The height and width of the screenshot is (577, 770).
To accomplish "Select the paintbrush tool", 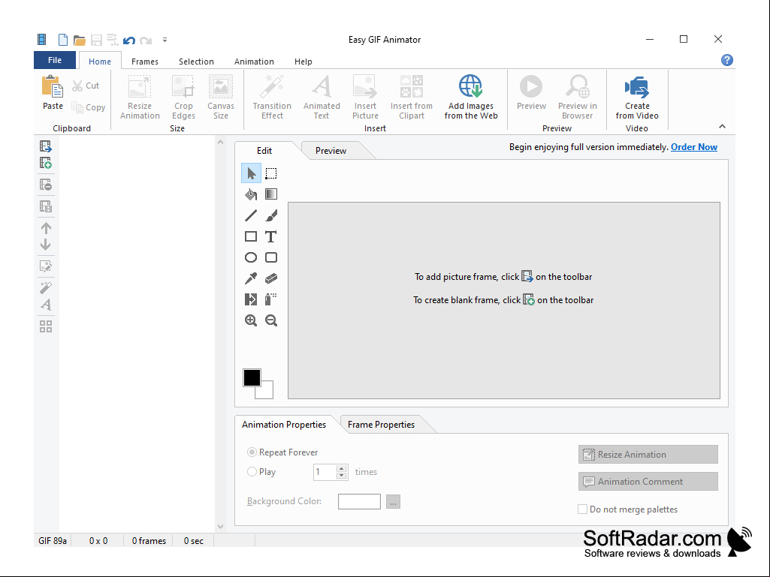I will point(271,215).
